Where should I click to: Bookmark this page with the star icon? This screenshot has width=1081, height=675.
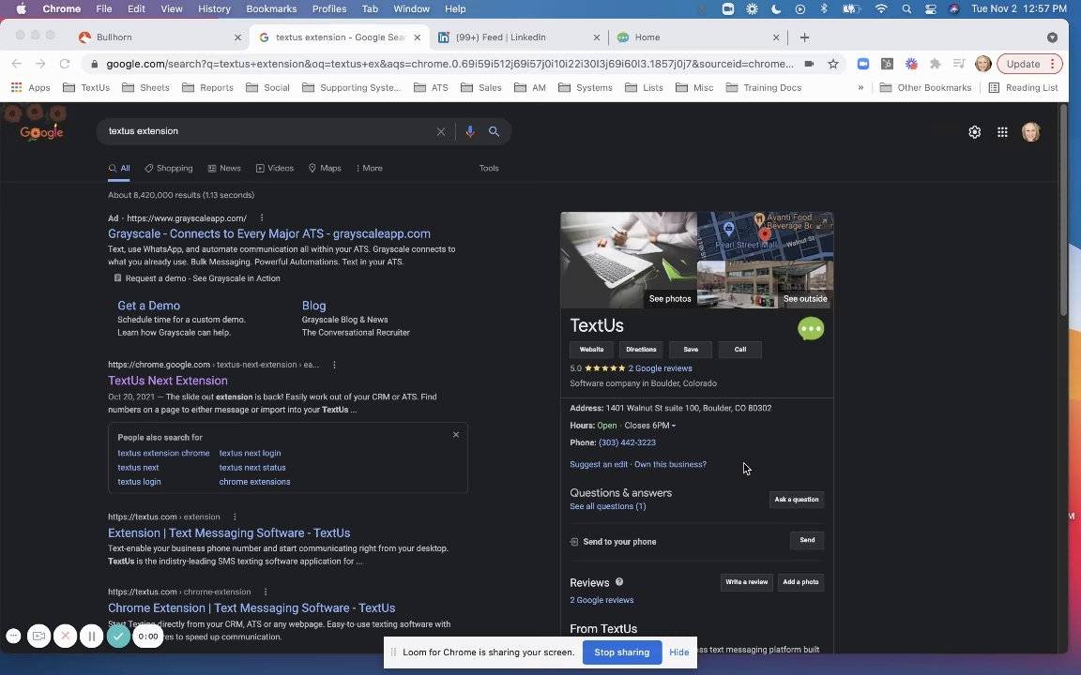(x=833, y=64)
